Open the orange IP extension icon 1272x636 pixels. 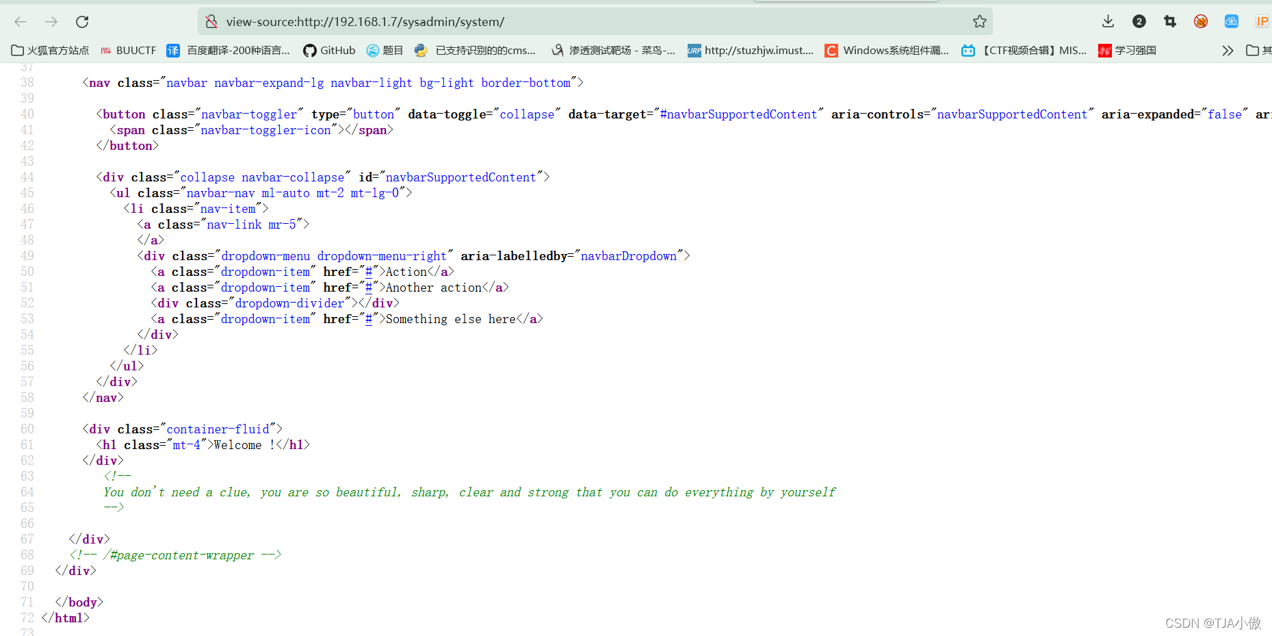[x=1262, y=21]
